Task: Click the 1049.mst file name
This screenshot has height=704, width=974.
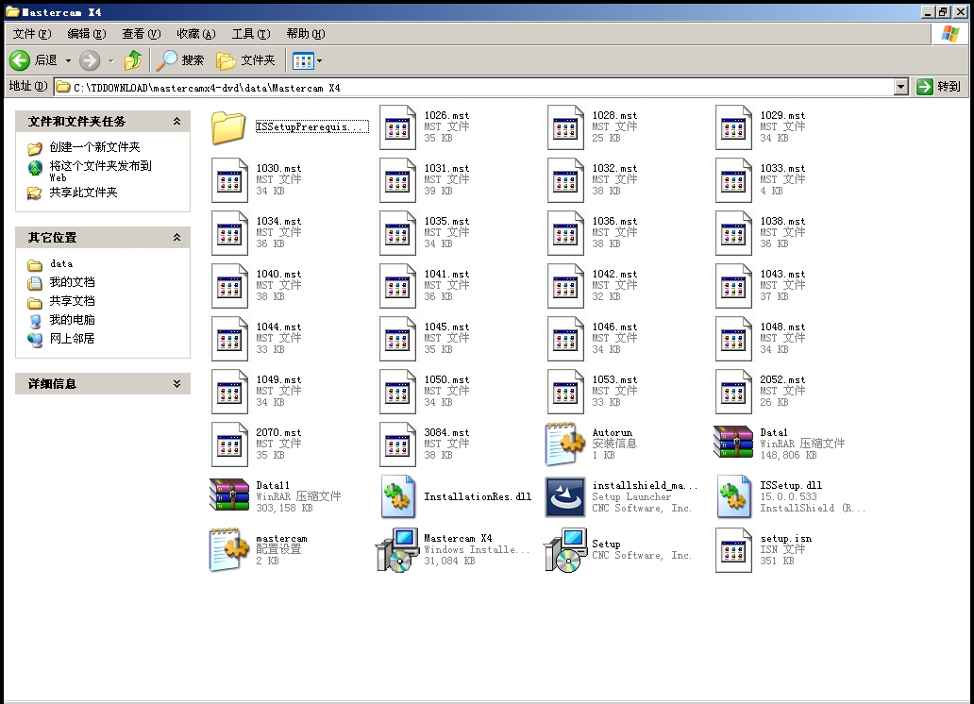Action: coord(278,379)
